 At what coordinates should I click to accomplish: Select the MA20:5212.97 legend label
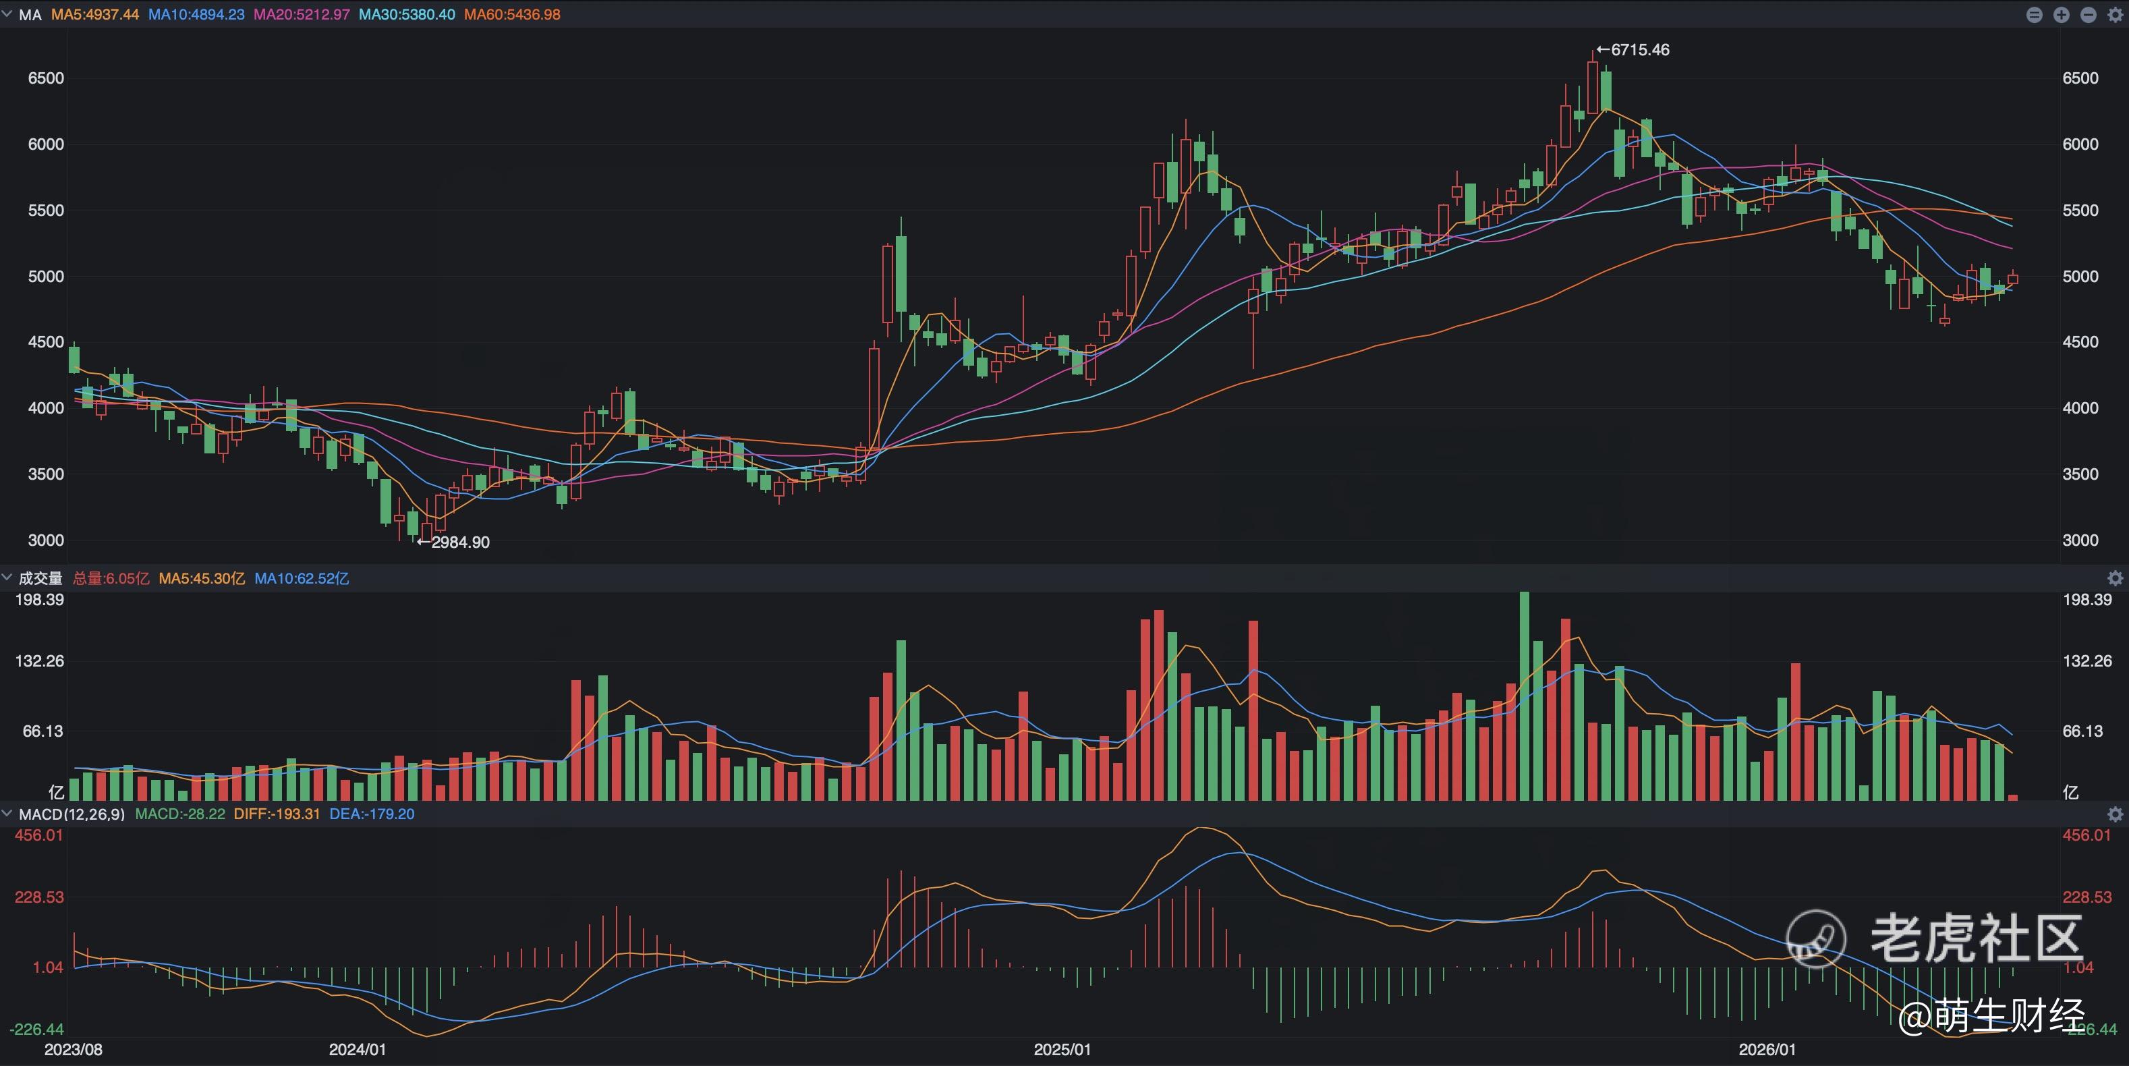coord(302,15)
